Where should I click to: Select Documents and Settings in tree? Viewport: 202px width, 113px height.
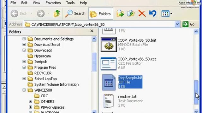click(54, 39)
